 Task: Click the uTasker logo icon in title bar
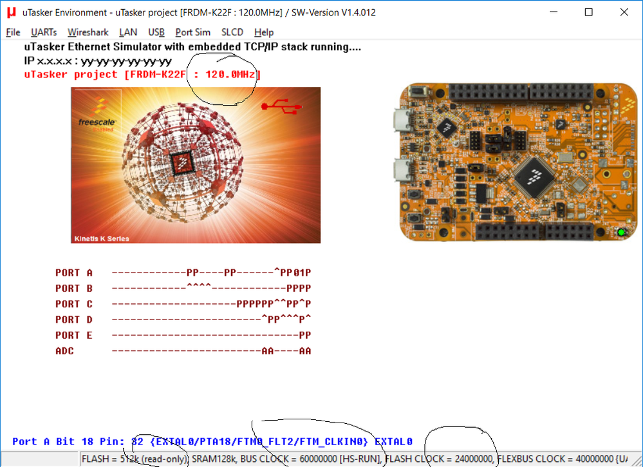(12, 12)
